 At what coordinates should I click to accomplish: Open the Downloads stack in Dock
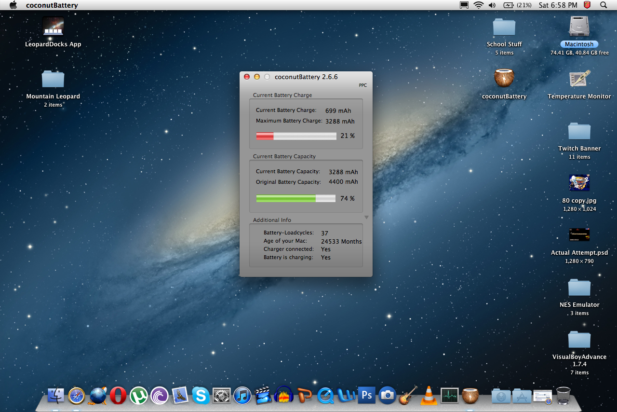[x=501, y=396]
